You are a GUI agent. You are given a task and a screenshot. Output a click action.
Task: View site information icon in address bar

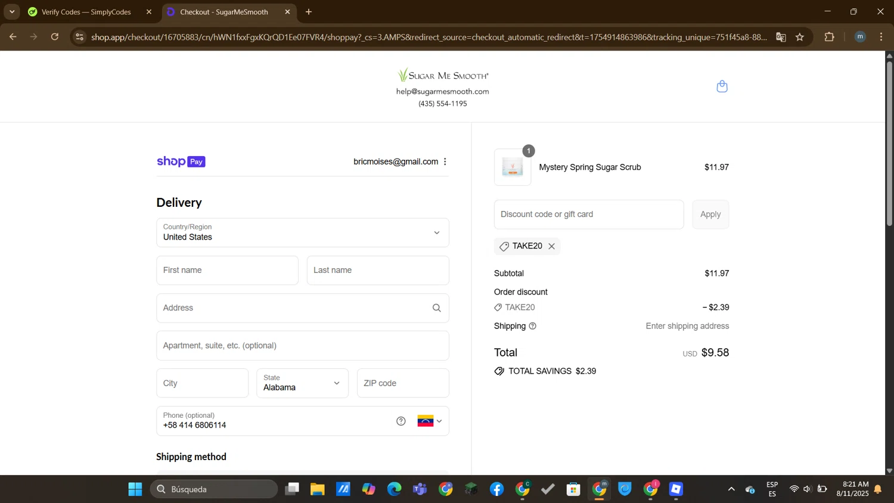point(79,37)
